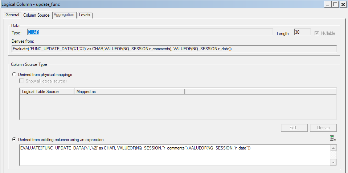Toggle Show all logical sources checkbox

click(x=21, y=81)
